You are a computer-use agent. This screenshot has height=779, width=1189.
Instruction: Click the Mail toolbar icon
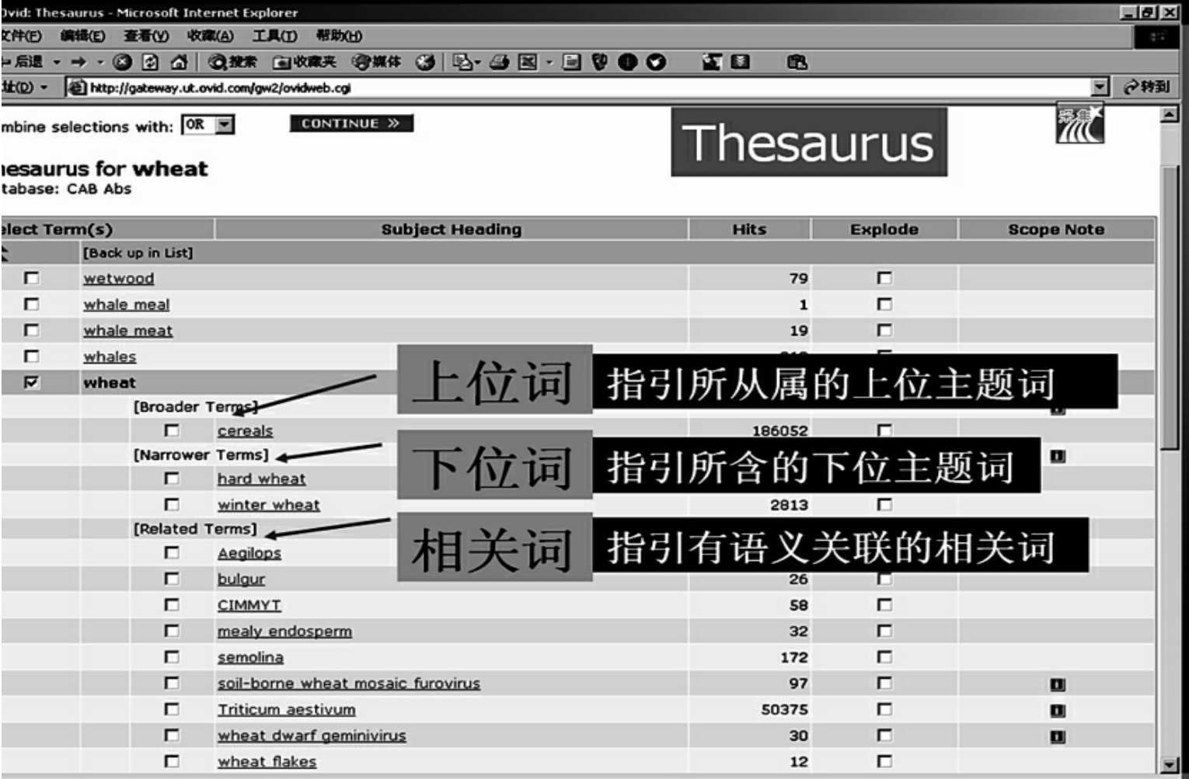coord(462,62)
